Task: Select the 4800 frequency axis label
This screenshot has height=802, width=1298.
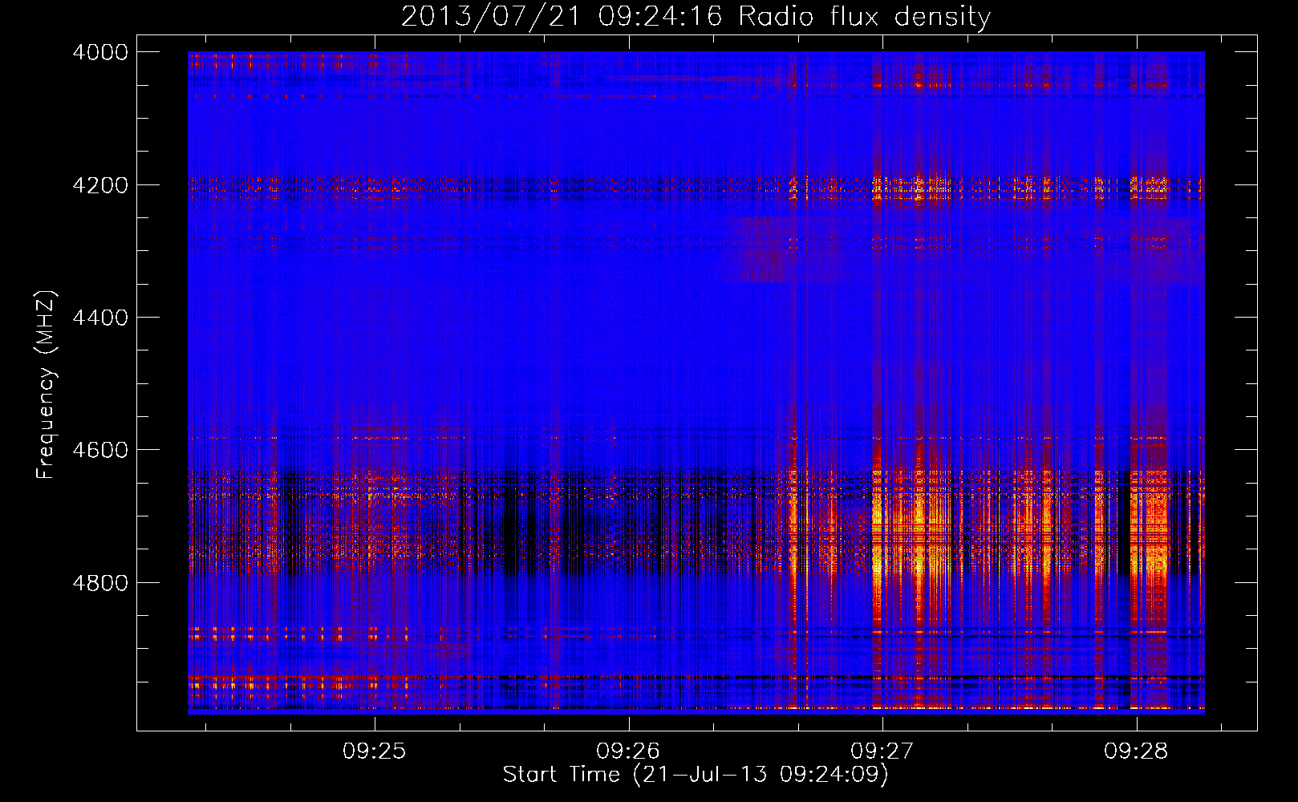Action: (x=100, y=582)
